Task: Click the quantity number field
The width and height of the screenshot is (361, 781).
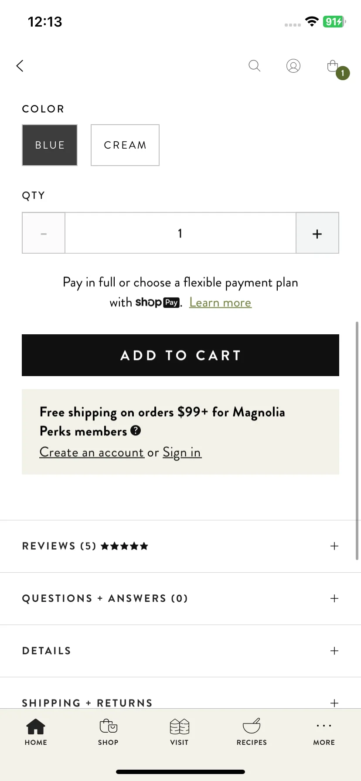Action: click(x=180, y=233)
